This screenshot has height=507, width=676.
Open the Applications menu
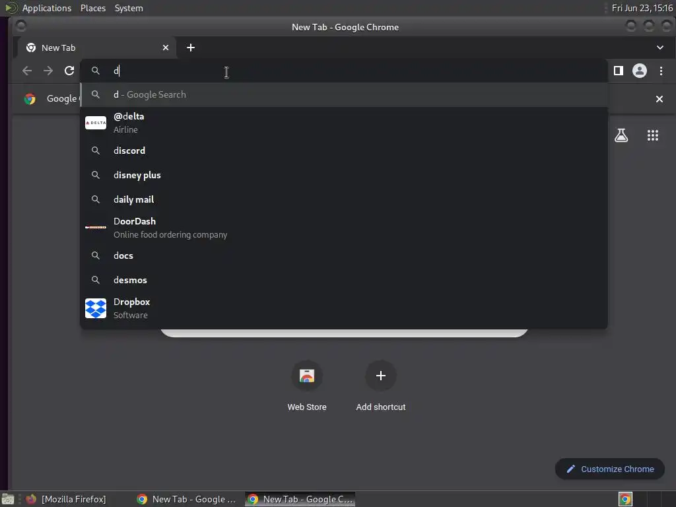click(x=47, y=8)
